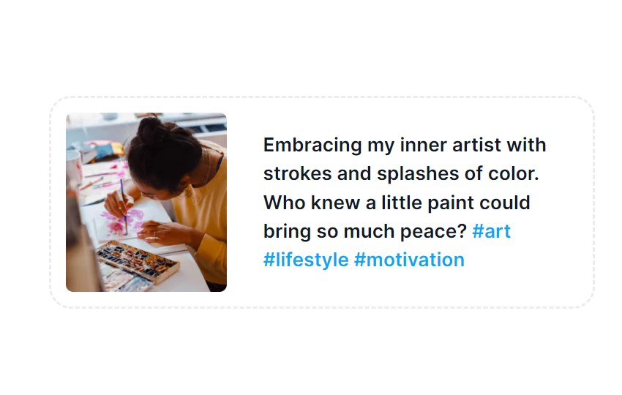
Task: Click the word "bring" in the caption
Action: point(287,232)
